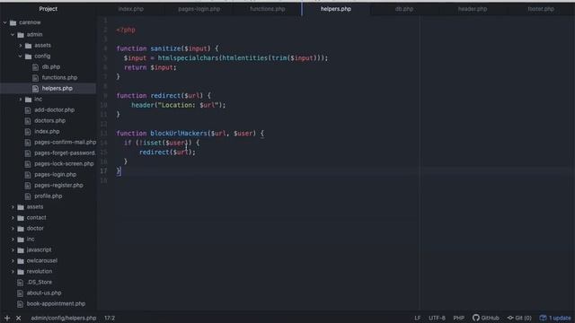The height and width of the screenshot is (323, 575).
Task: Open pages-register.php file
Action: 58,186
